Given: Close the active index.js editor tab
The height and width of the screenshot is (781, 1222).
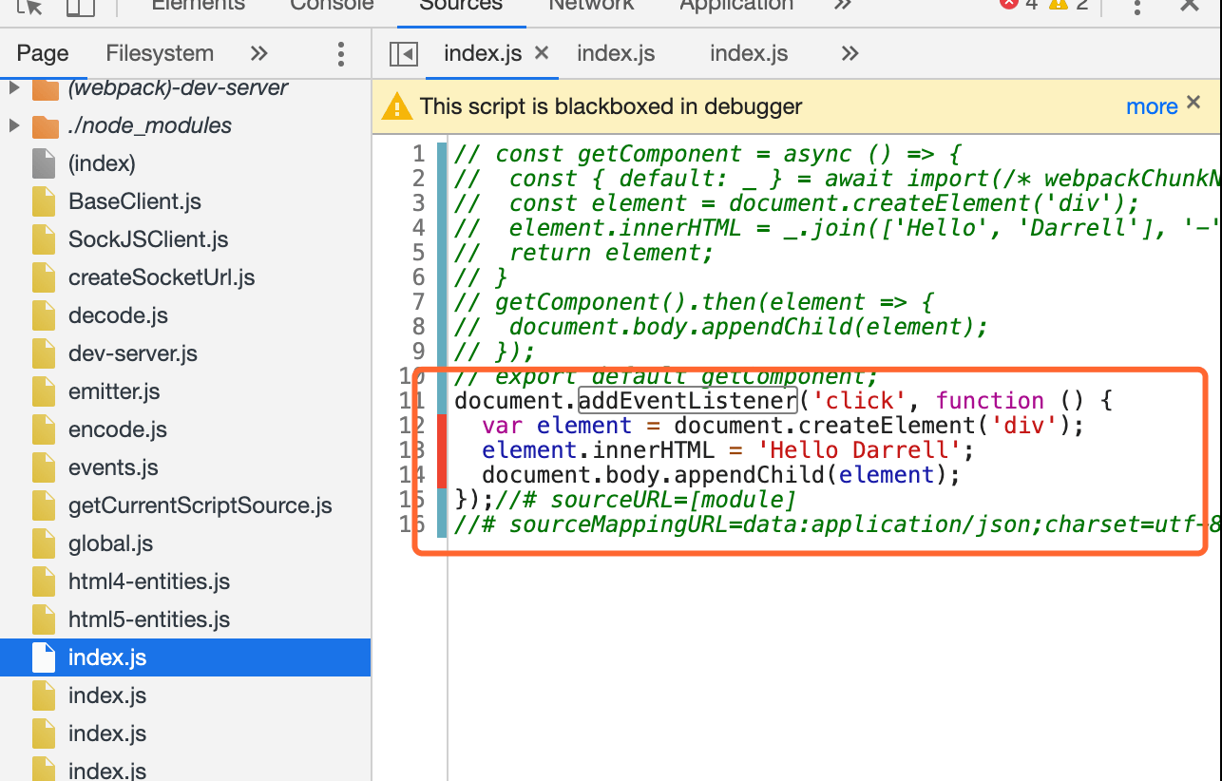Looking at the screenshot, I should 542,53.
